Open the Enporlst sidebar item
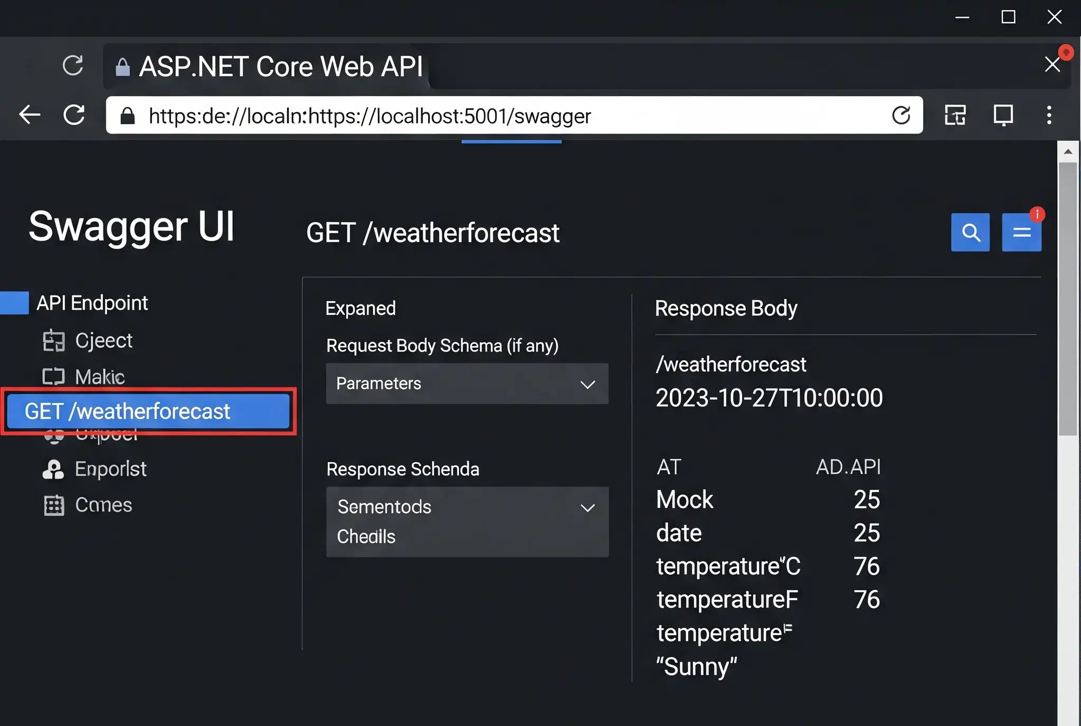1081x726 pixels. [110, 469]
